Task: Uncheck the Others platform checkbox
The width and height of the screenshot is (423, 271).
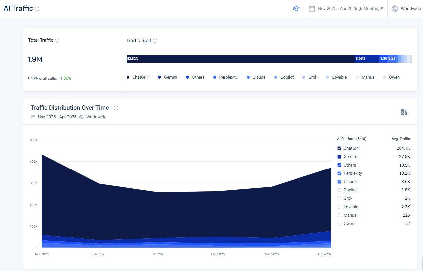Action: (x=339, y=165)
